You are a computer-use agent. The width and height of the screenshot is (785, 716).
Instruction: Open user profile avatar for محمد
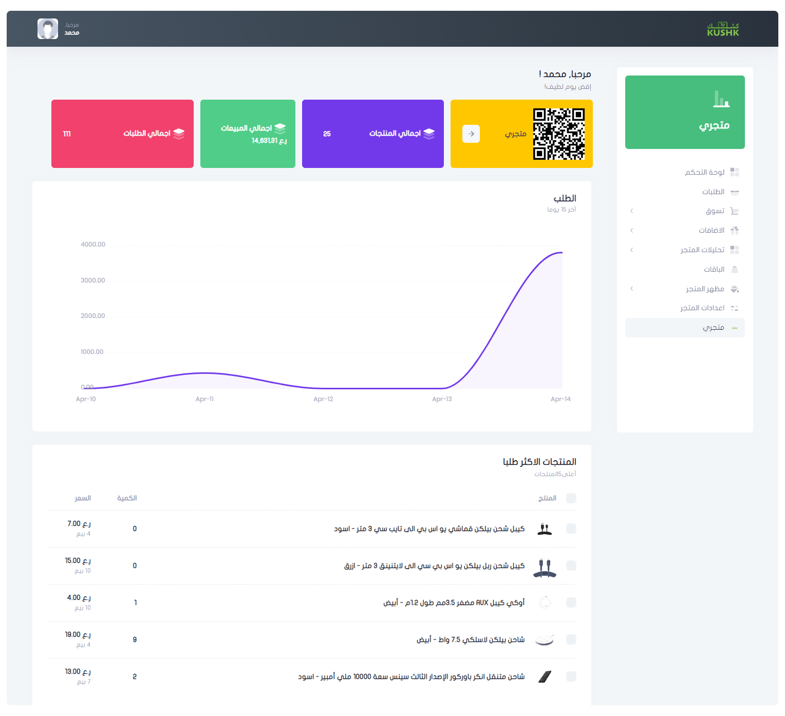48,29
